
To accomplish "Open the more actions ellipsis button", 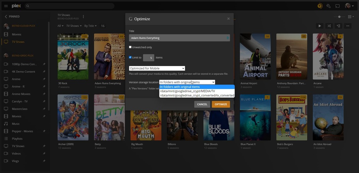I will point(348,26).
